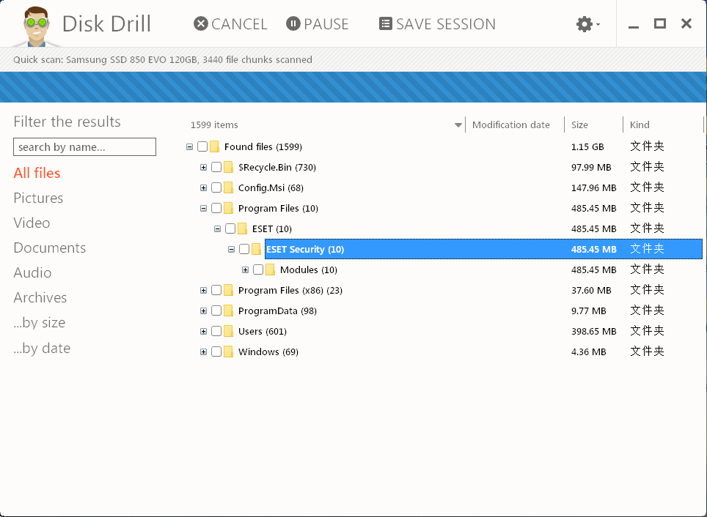Check the Config.Msi checkbox
Screen dimensions: 707x517
[x=216, y=187]
